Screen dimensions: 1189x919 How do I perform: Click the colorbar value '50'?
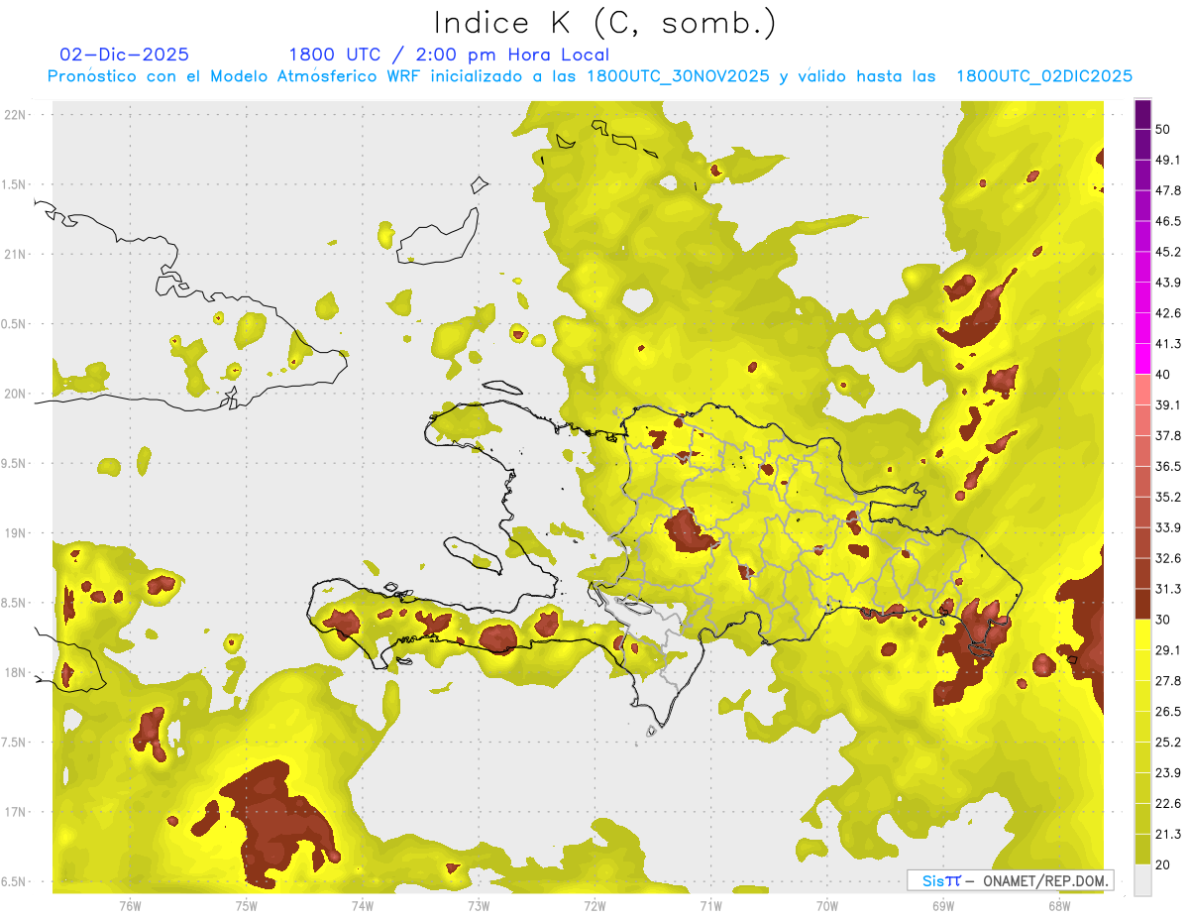[x=1163, y=129]
